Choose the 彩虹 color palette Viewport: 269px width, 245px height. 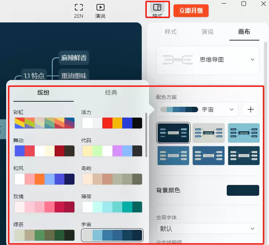pyautogui.click(x=44, y=123)
